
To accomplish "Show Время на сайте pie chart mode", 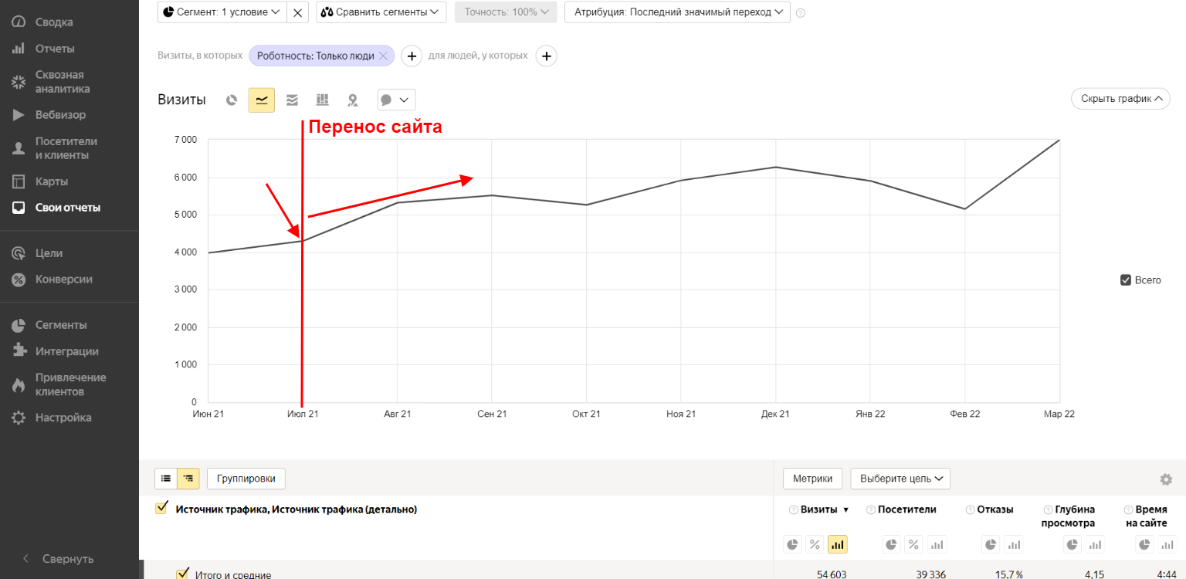I will (1145, 544).
